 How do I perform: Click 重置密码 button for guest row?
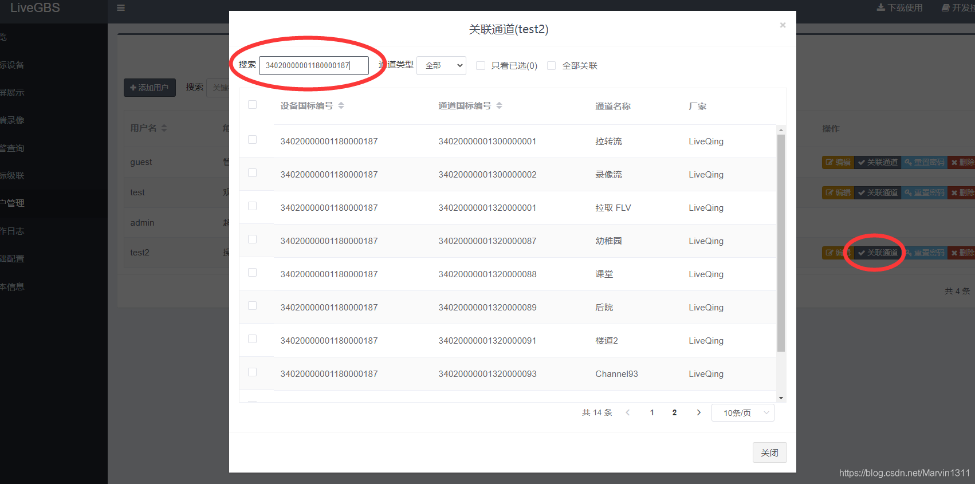click(x=925, y=162)
